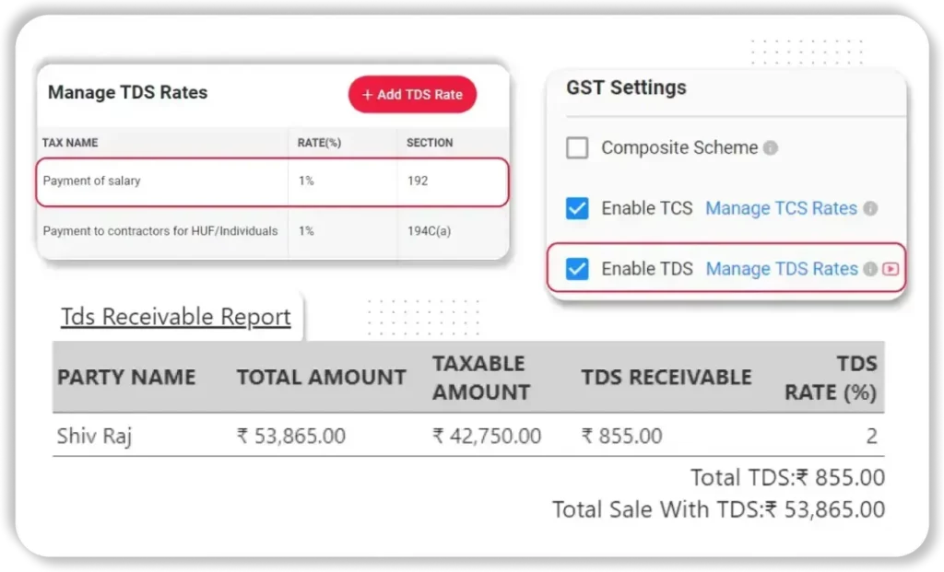944x572 pixels.
Task: Click the info icon next to Manage TDS Rates
Action: pyautogui.click(x=869, y=269)
